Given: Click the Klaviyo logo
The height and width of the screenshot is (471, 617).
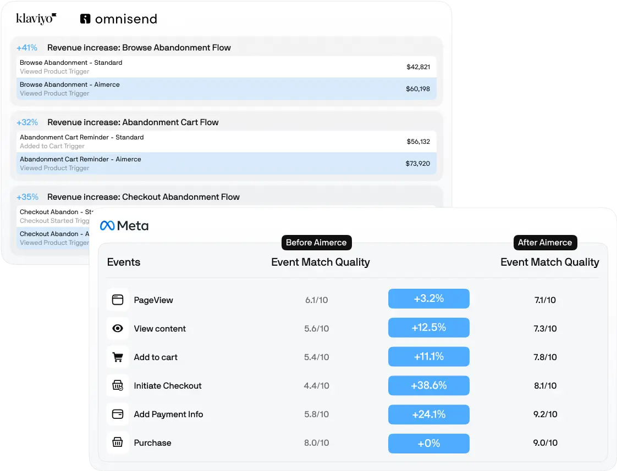Looking at the screenshot, I should pos(36,19).
